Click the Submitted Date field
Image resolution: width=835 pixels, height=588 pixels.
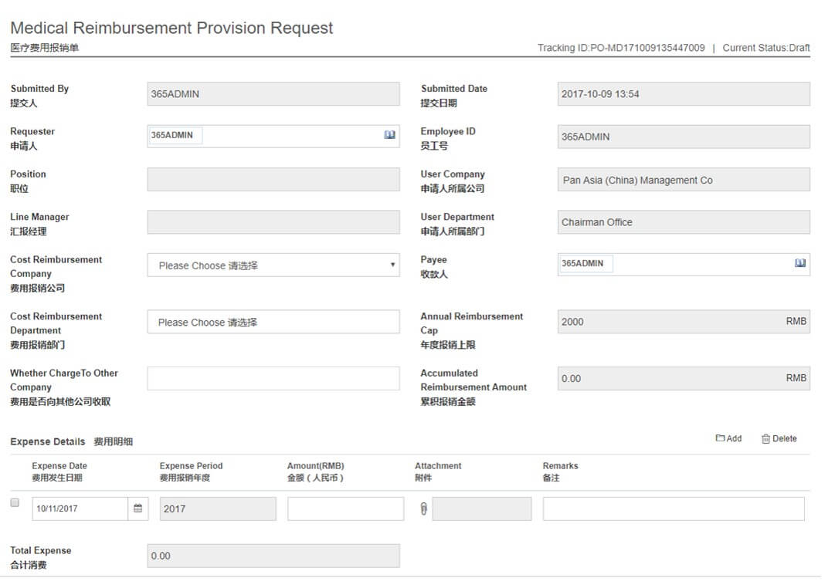coord(684,94)
